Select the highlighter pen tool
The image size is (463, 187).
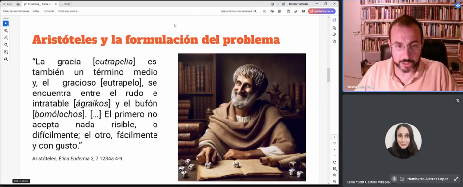pyautogui.click(x=6, y=37)
